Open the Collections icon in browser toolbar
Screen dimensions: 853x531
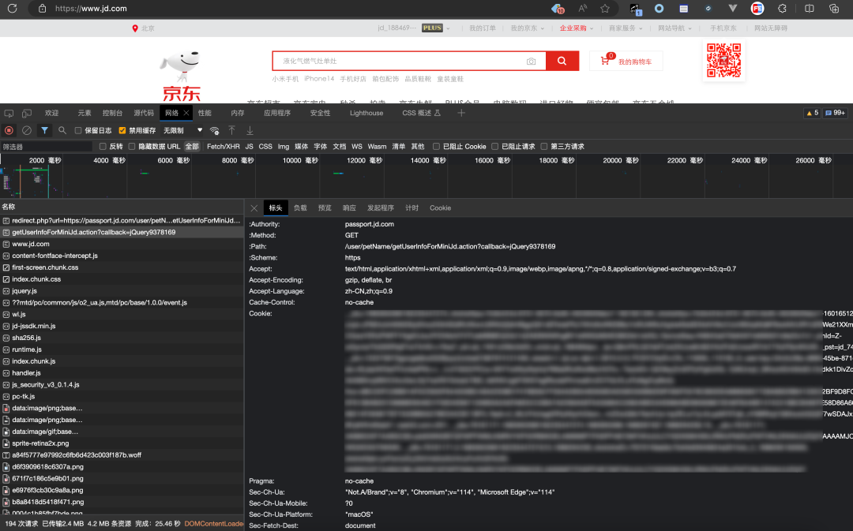pos(834,8)
